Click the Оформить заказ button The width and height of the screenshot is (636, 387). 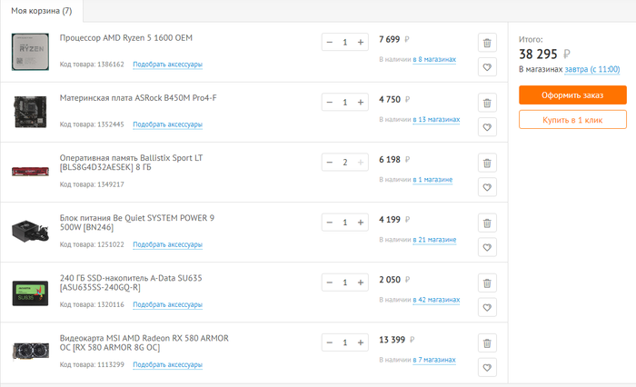click(572, 95)
